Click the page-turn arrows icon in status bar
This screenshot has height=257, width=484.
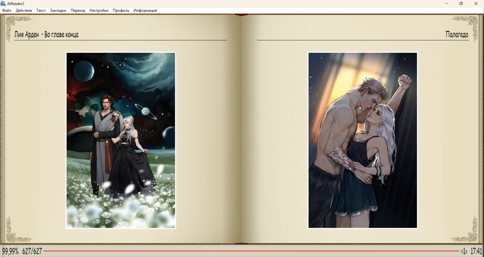464,251
